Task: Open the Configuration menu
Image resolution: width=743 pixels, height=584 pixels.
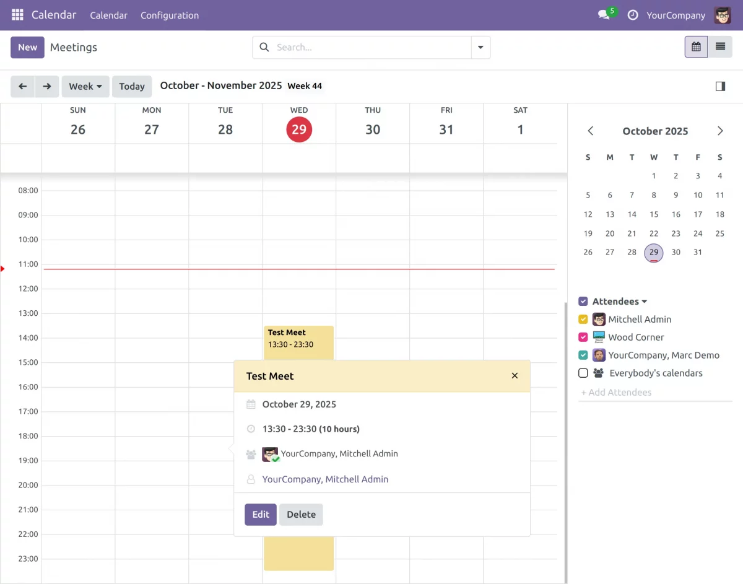Action: (x=170, y=15)
